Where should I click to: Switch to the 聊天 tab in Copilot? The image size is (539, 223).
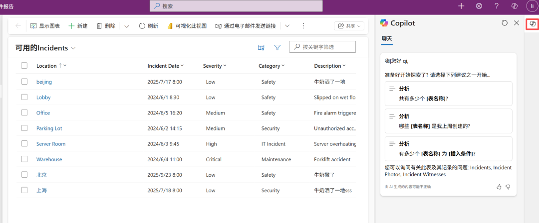[387, 39]
